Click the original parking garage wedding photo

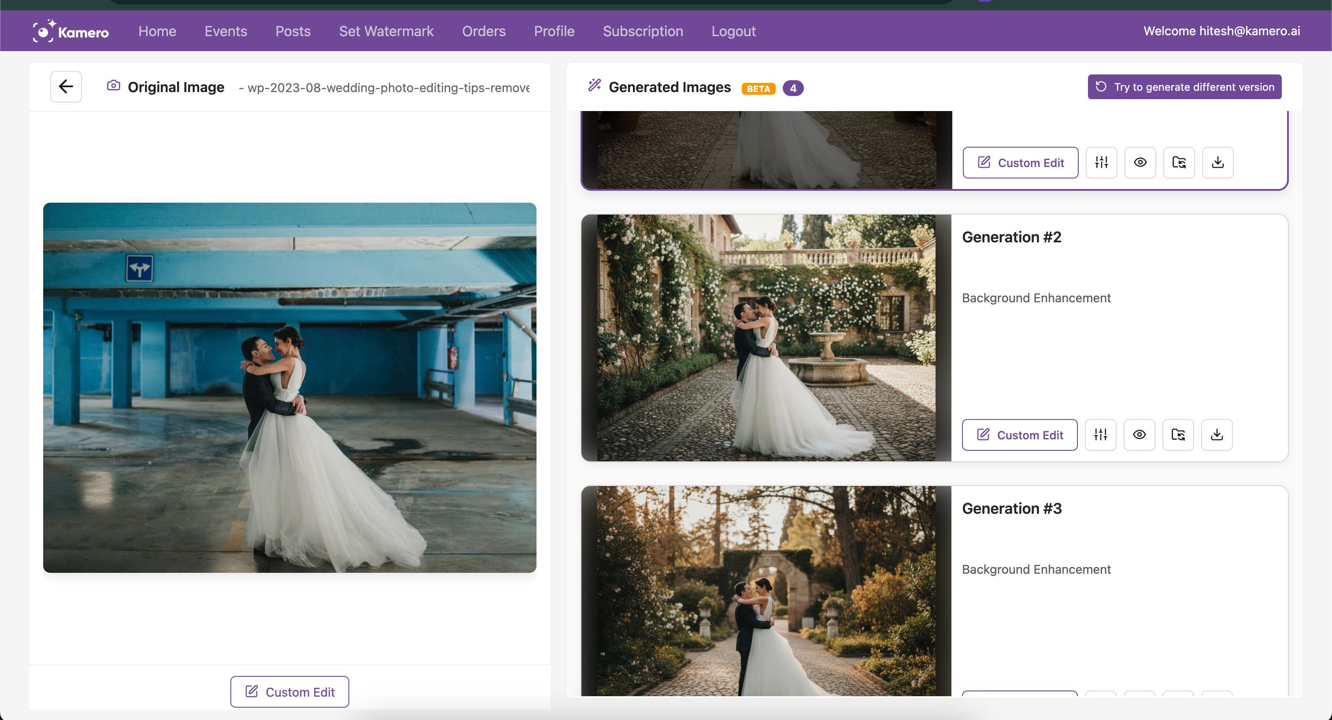[x=289, y=387]
